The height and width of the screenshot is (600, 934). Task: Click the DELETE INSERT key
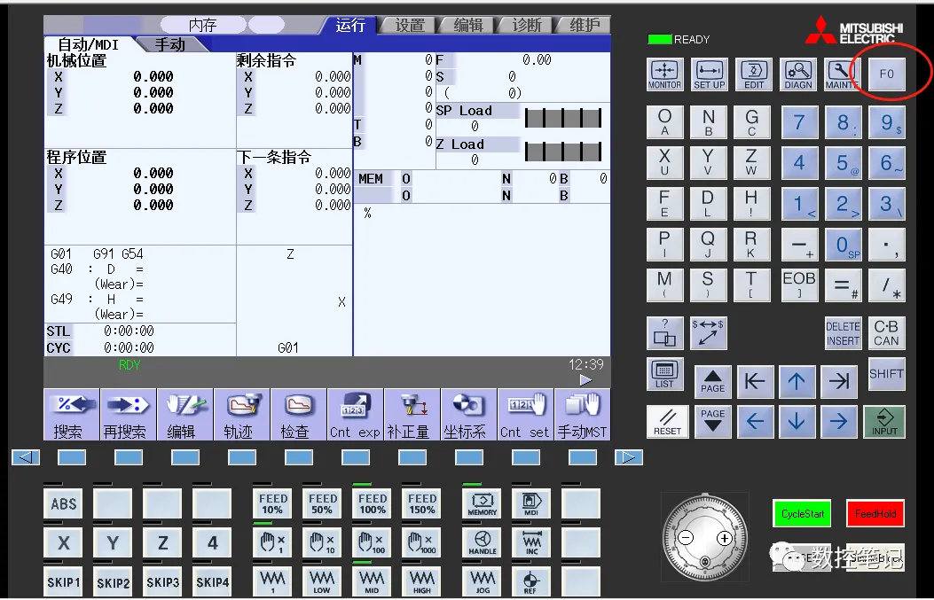click(843, 333)
